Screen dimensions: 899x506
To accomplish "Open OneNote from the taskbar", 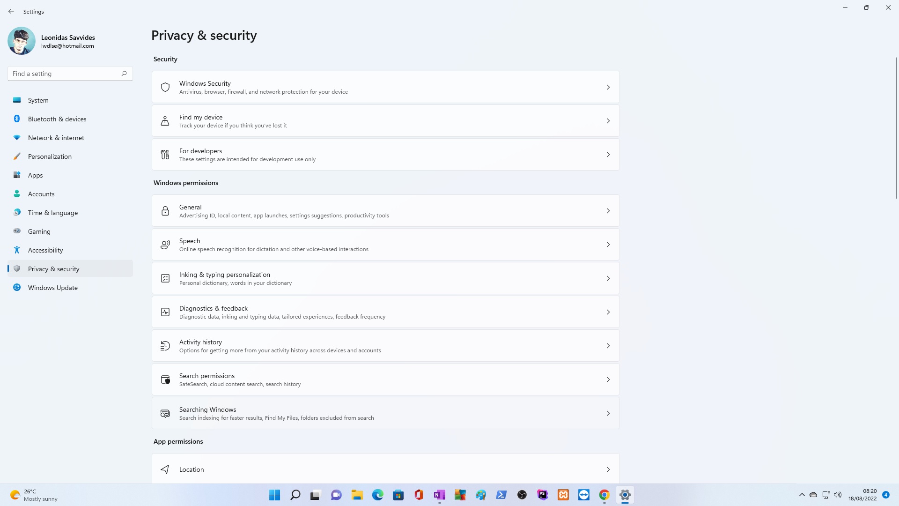I will click(x=440, y=495).
